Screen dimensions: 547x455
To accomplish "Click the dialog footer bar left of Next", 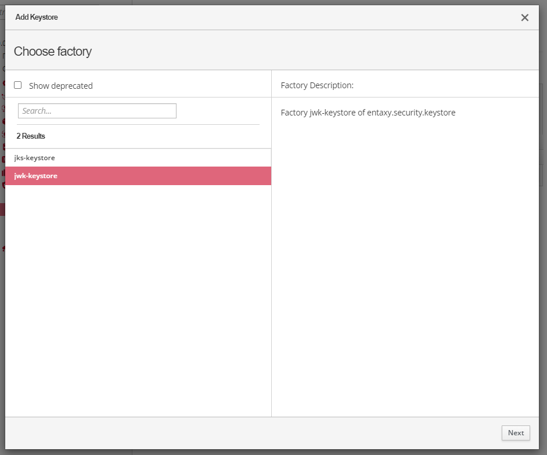I will pyautogui.click(x=250, y=433).
